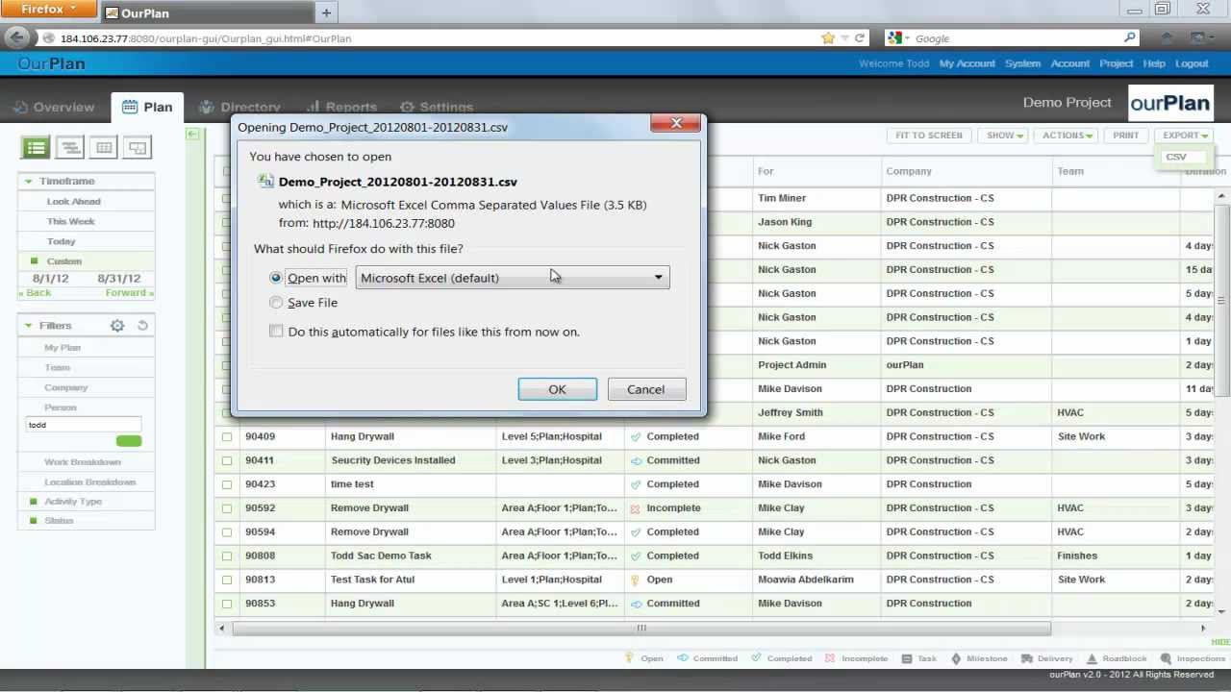Select the Save File radio button

pyautogui.click(x=276, y=302)
